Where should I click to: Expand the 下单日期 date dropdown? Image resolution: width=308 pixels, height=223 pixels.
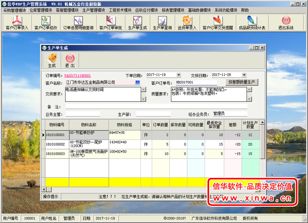pos(179,75)
